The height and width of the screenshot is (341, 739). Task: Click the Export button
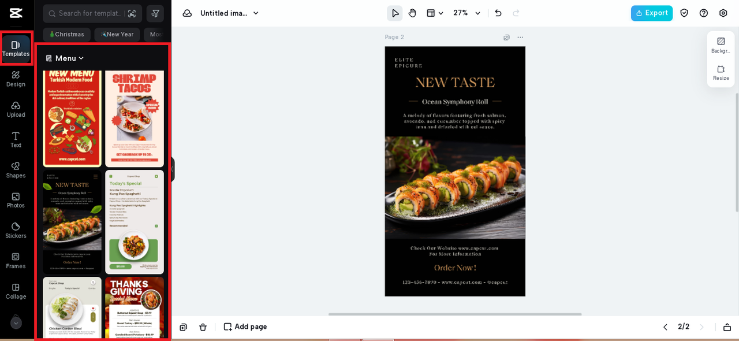tap(652, 13)
